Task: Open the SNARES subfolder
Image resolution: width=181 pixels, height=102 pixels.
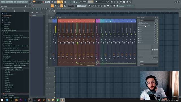Action: tap(8, 92)
